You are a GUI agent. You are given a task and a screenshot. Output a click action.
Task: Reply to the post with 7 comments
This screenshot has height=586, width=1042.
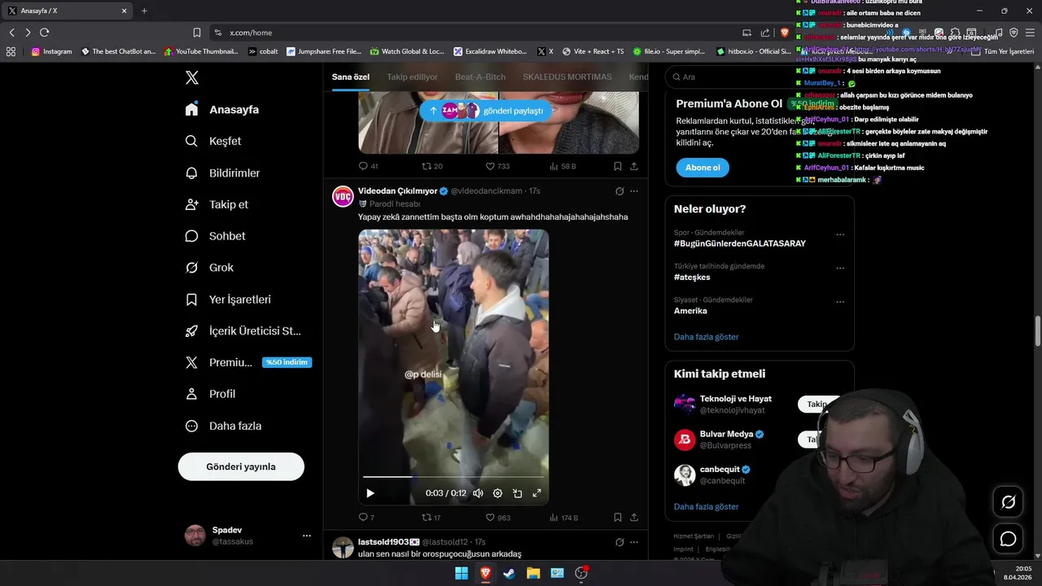366,518
